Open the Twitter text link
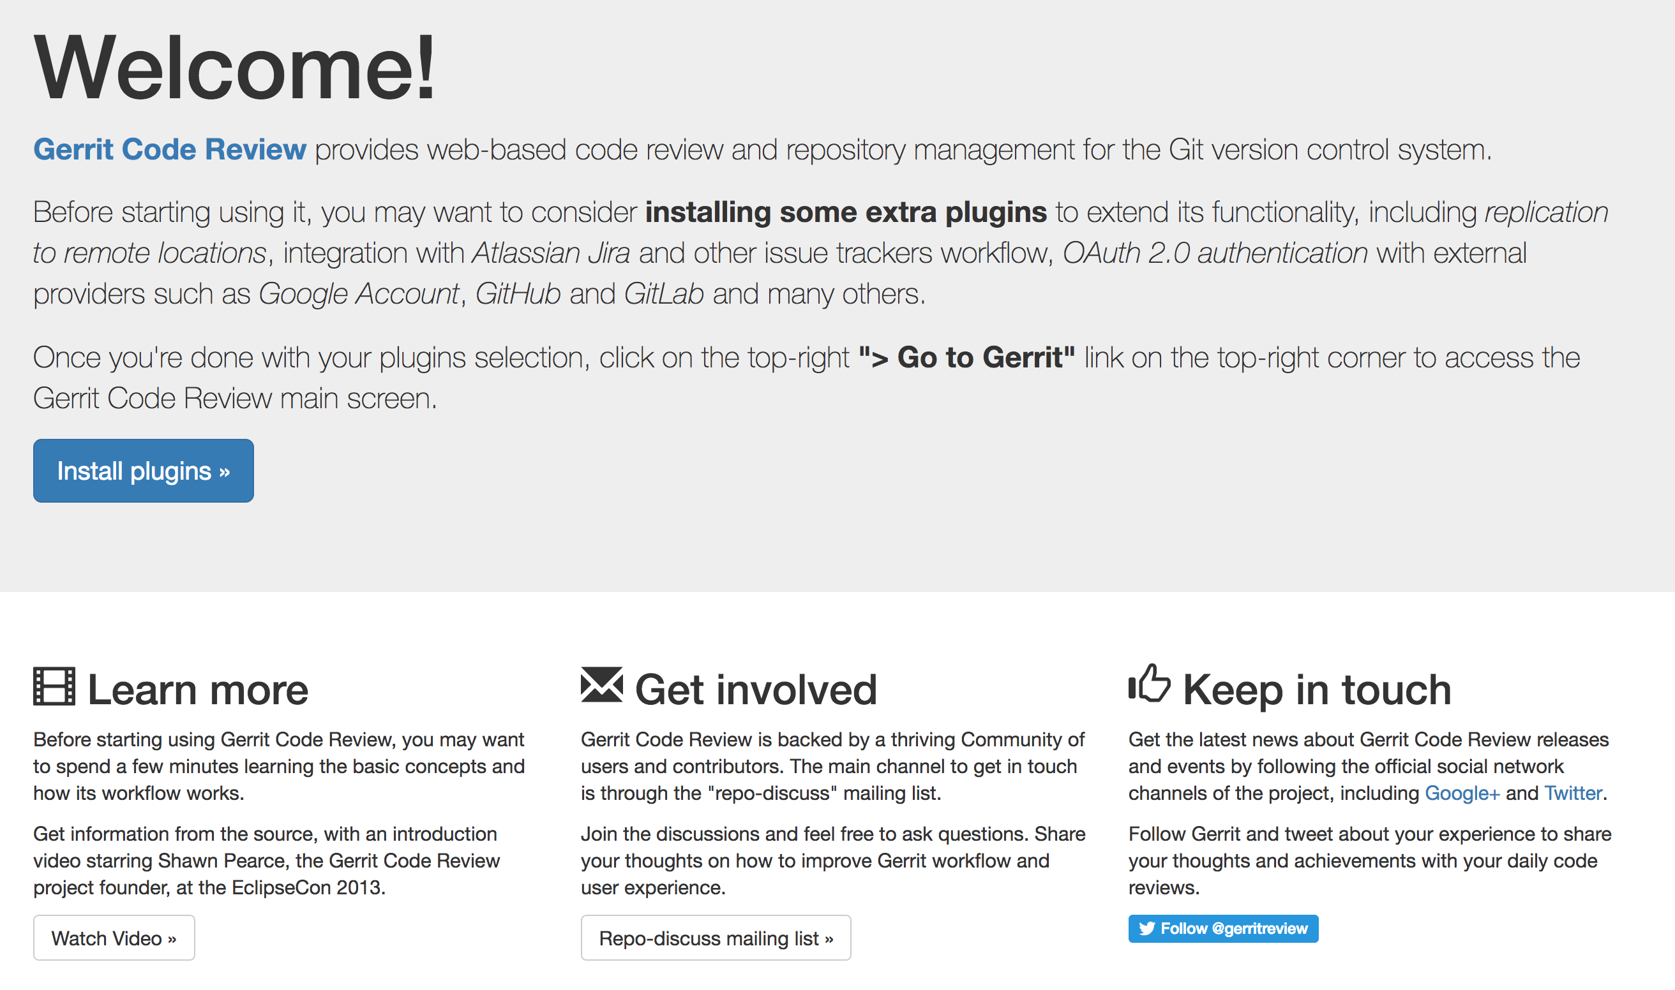Image resolution: width=1675 pixels, height=990 pixels. click(x=1573, y=793)
